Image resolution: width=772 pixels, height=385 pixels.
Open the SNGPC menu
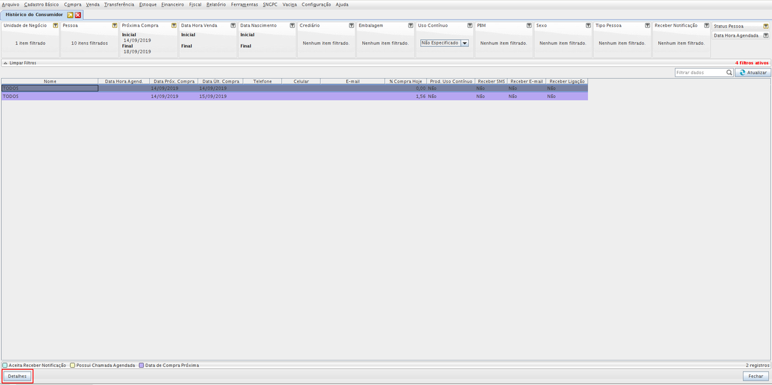pyautogui.click(x=270, y=5)
